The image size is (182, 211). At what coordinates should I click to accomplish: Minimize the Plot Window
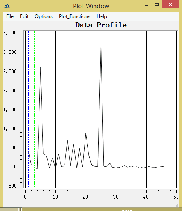[146, 5]
